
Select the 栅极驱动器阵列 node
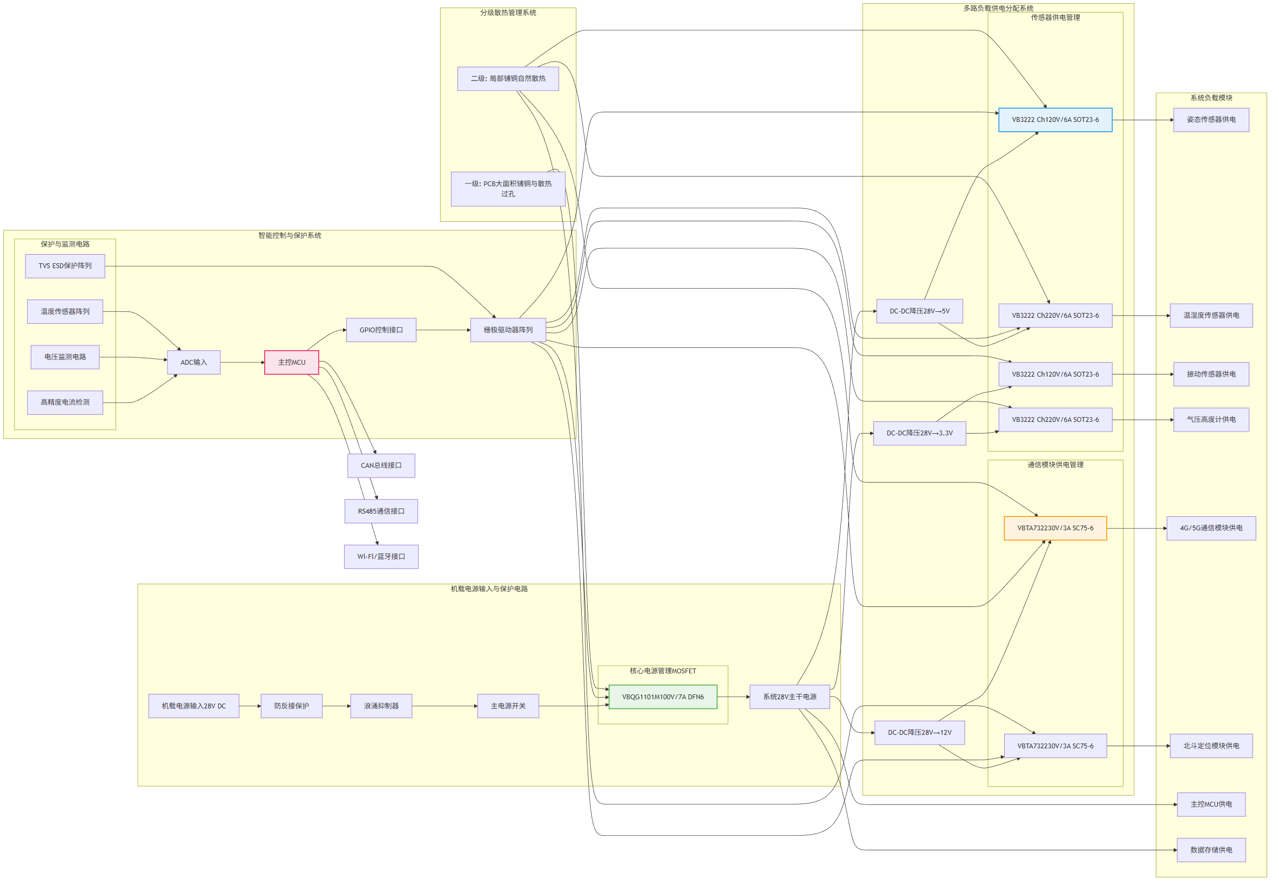pyautogui.click(x=508, y=330)
